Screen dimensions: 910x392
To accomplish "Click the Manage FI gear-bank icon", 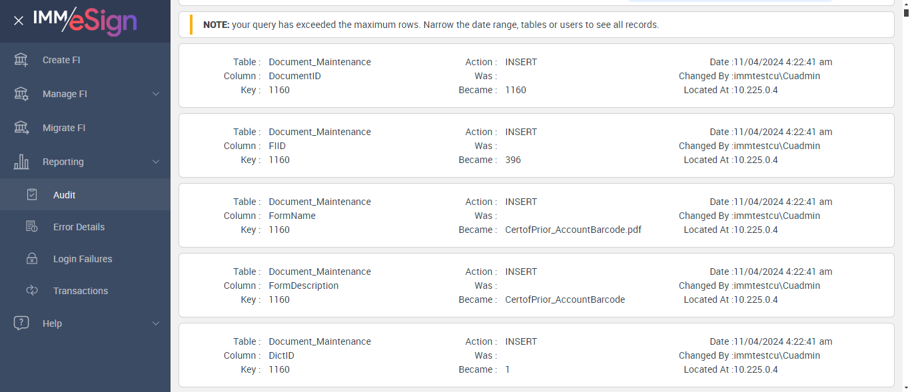I will [21, 94].
